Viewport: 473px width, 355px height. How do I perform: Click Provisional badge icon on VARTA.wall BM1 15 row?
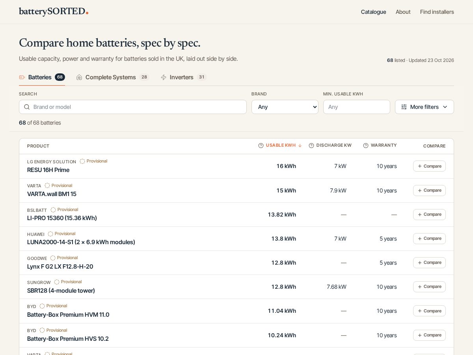(47, 185)
